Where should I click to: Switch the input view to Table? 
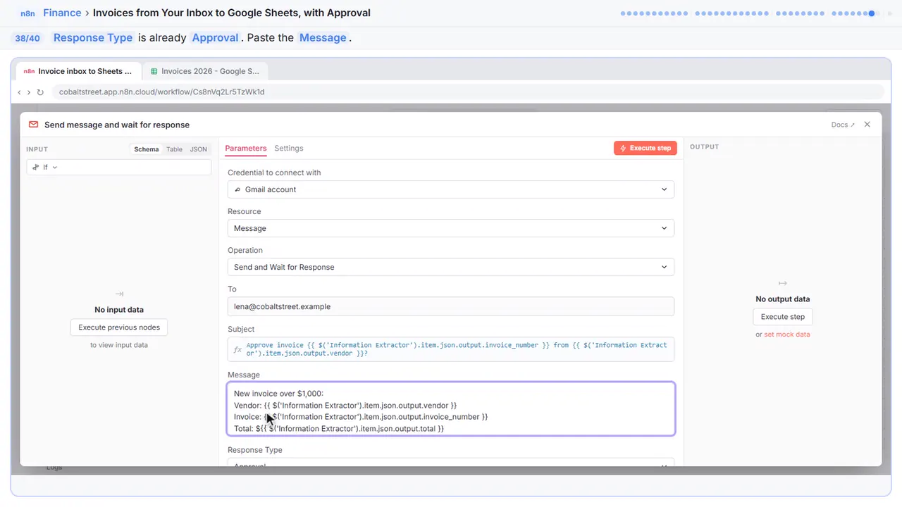(x=174, y=149)
